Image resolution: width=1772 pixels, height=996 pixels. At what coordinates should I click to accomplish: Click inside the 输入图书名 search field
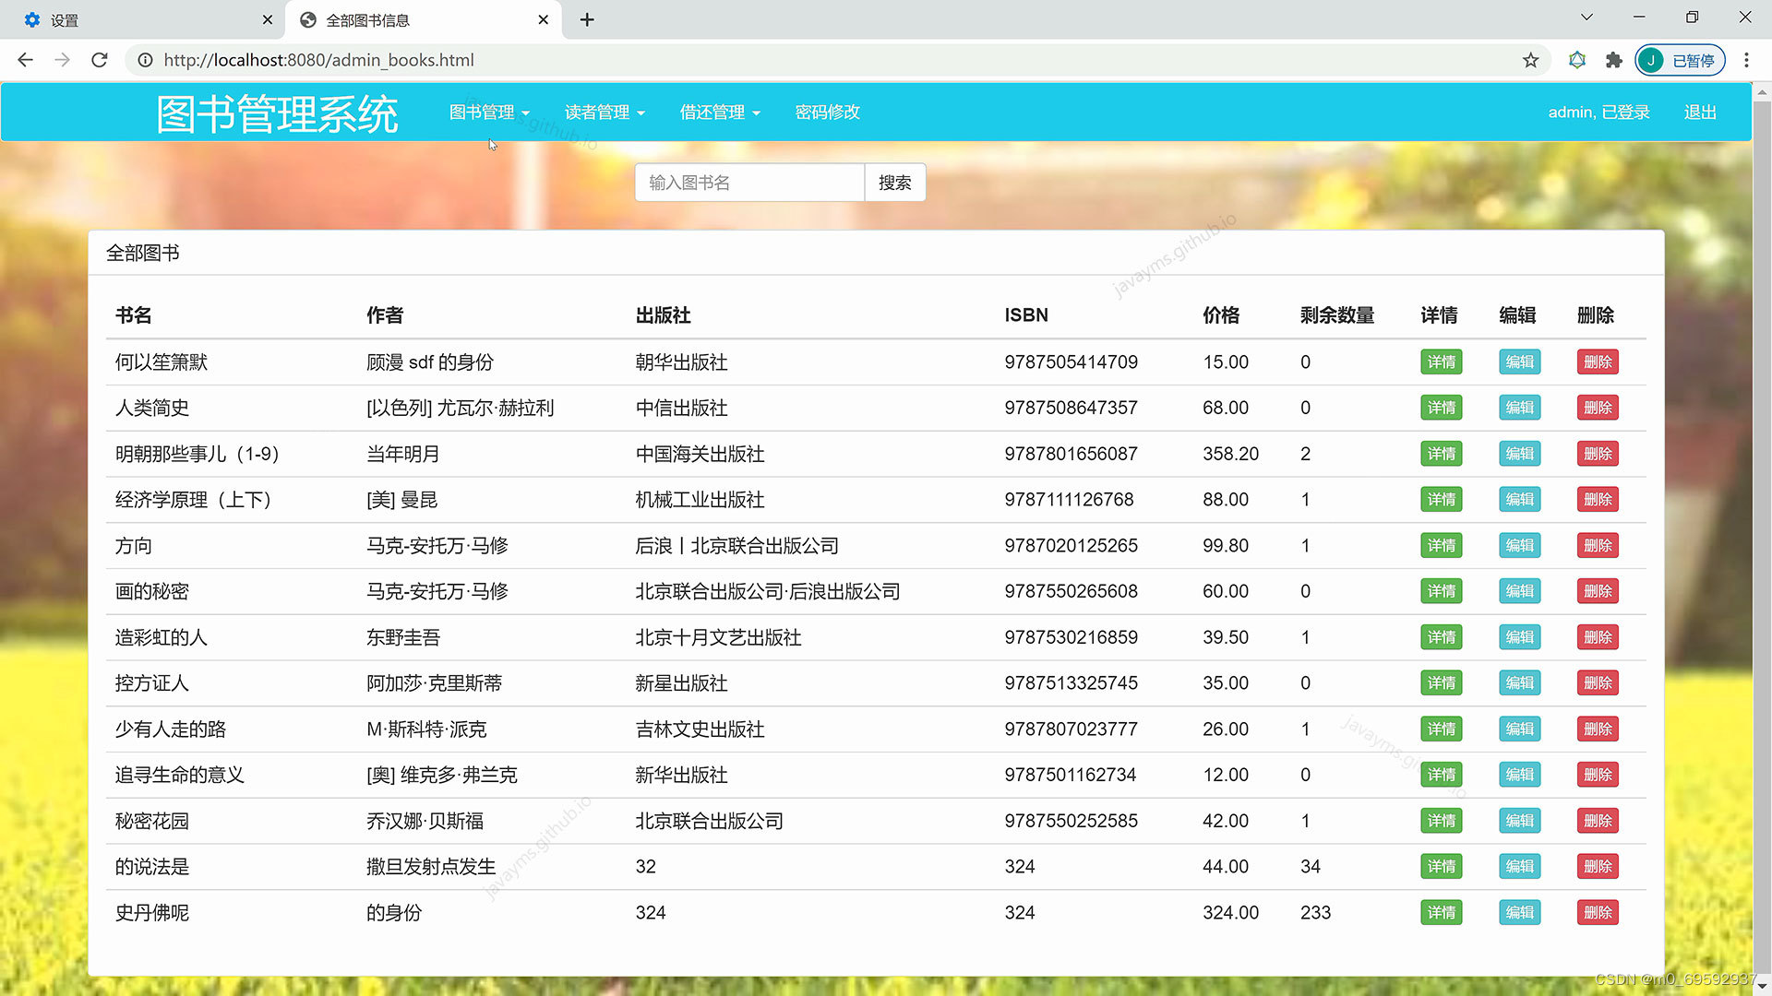[748, 182]
